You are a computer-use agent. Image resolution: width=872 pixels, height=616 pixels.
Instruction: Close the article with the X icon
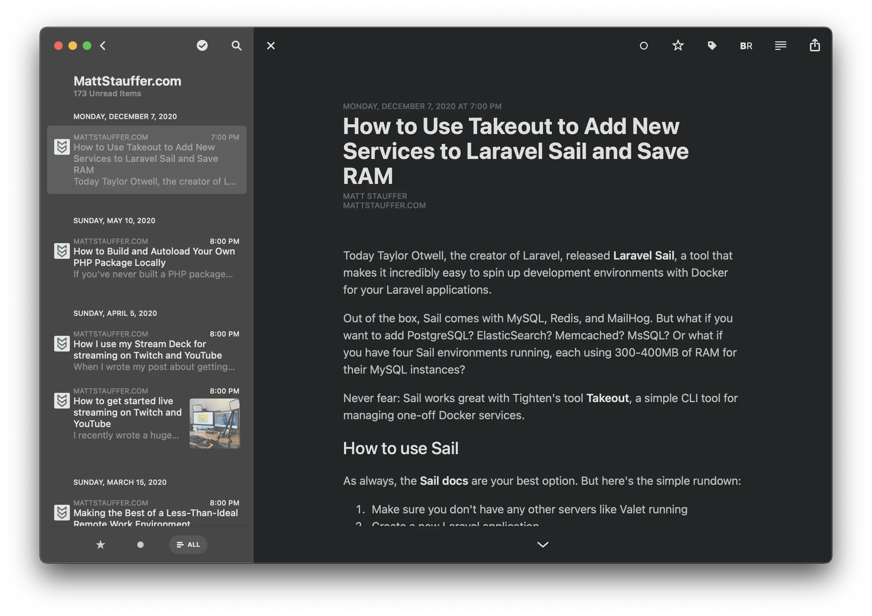[x=271, y=46]
